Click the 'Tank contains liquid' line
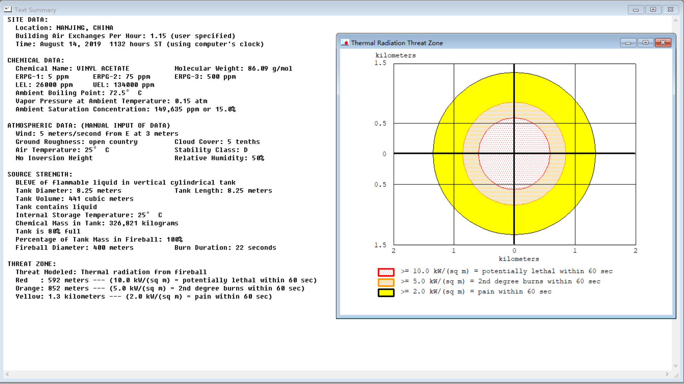This screenshot has height=384, width=684. coord(56,207)
